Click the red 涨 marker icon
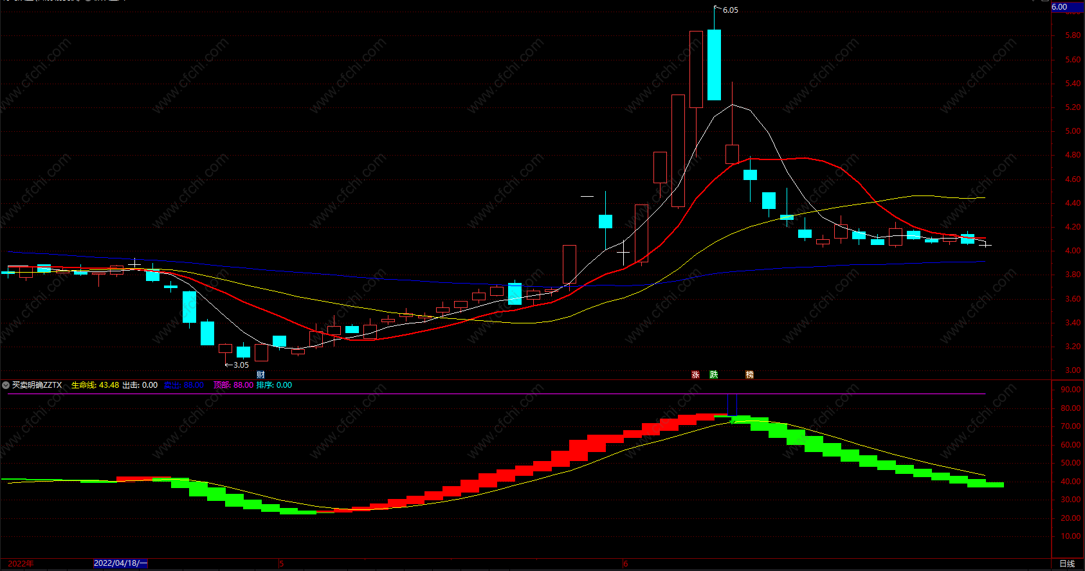The width and height of the screenshot is (1085, 571). [695, 374]
